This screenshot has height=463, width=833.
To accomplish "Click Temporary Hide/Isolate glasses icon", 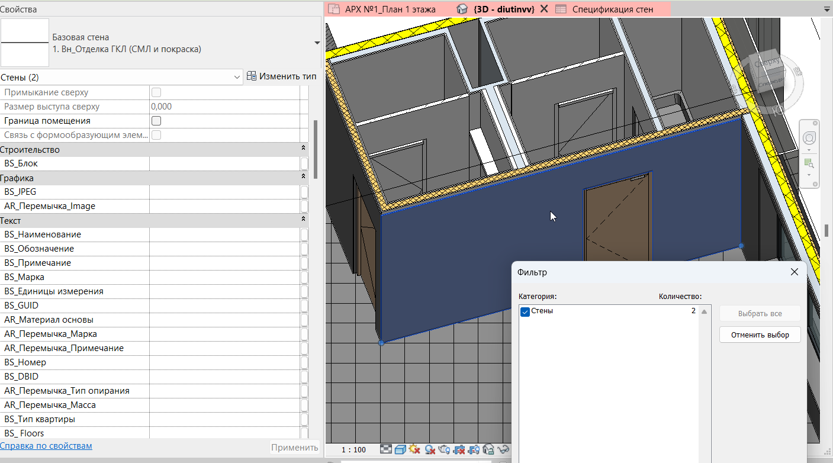I will tap(503, 449).
